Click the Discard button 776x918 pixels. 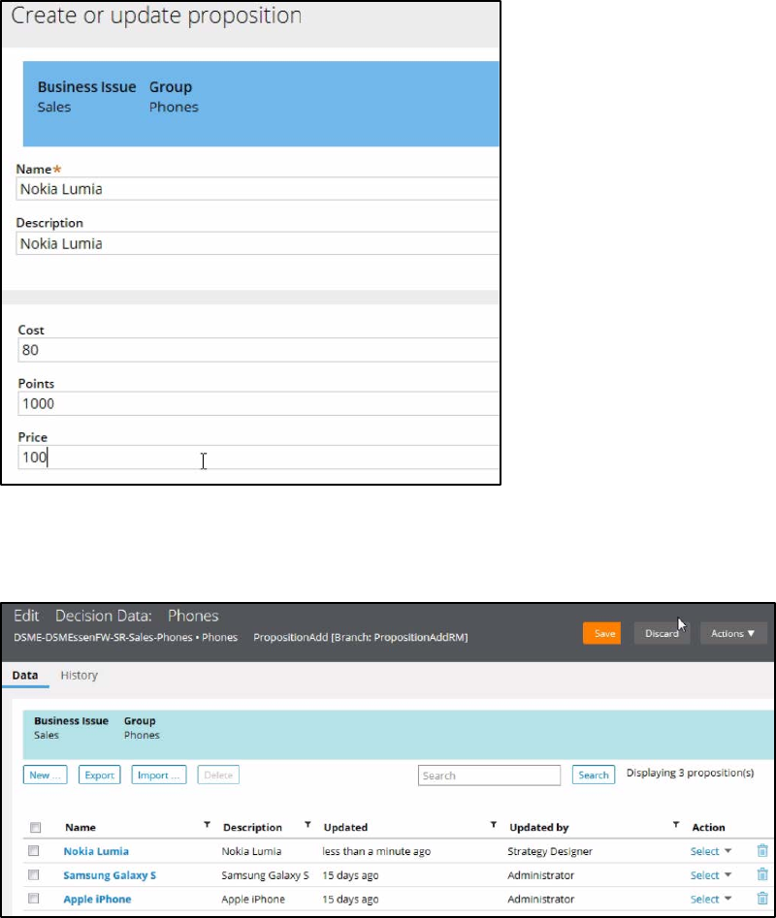[x=662, y=633]
